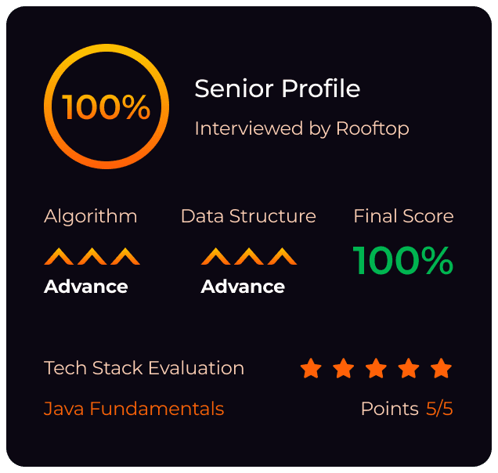Viewport: 498px width, 473px height.
Task: Click the Interviewed by Rooftop text
Action: pos(301,128)
